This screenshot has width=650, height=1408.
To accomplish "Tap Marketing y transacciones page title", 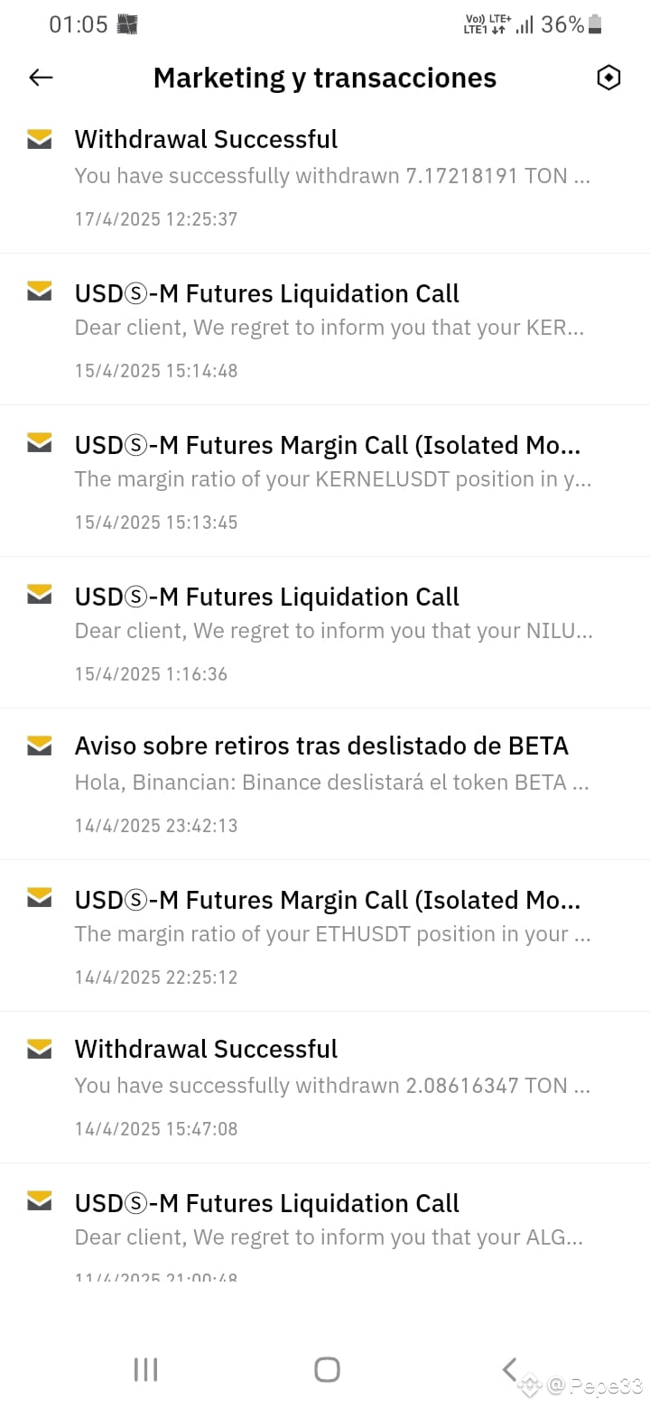I will [x=325, y=79].
